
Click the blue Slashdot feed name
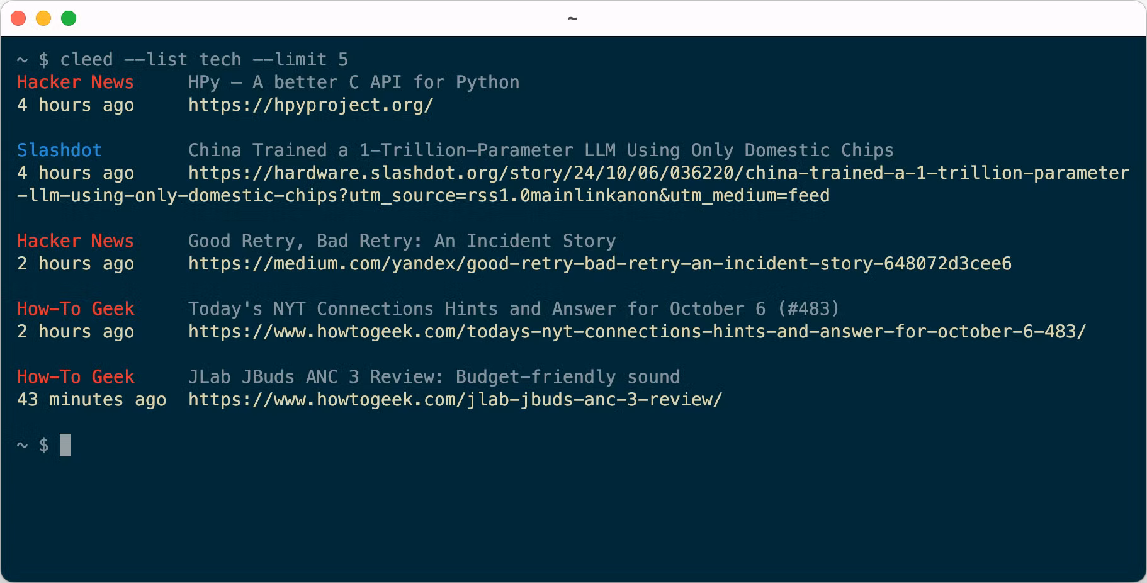59,150
